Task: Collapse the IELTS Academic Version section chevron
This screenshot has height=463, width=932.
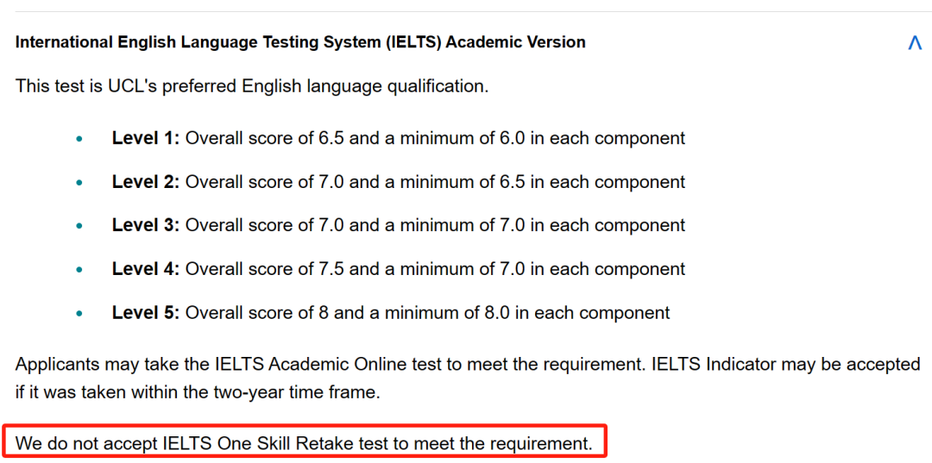Action: click(914, 43)
